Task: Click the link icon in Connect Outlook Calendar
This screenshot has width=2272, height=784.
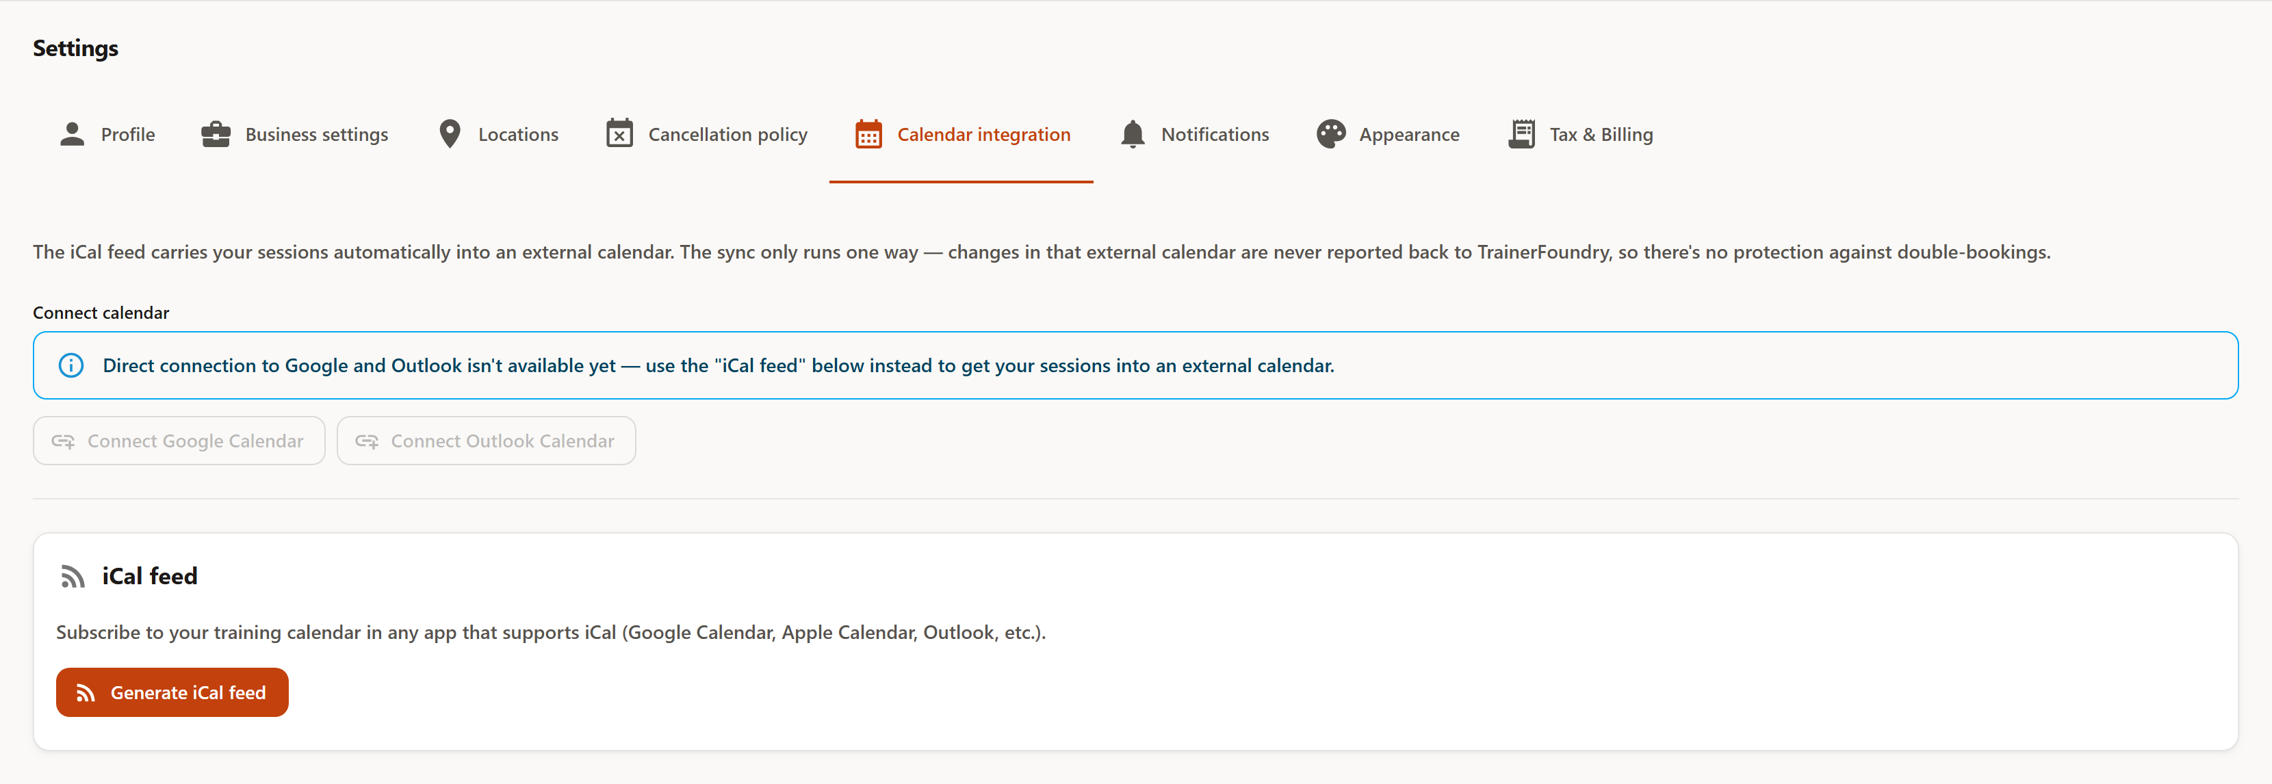Action: click(x=367, y=441)
